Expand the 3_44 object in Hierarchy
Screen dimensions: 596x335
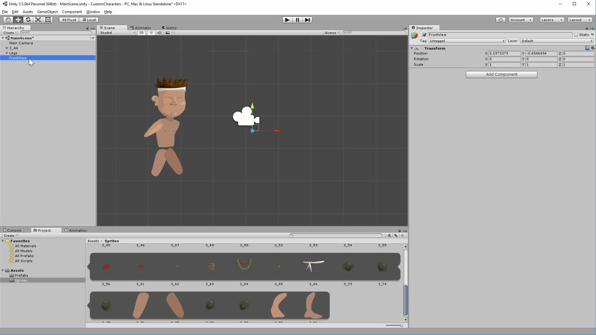7,48
